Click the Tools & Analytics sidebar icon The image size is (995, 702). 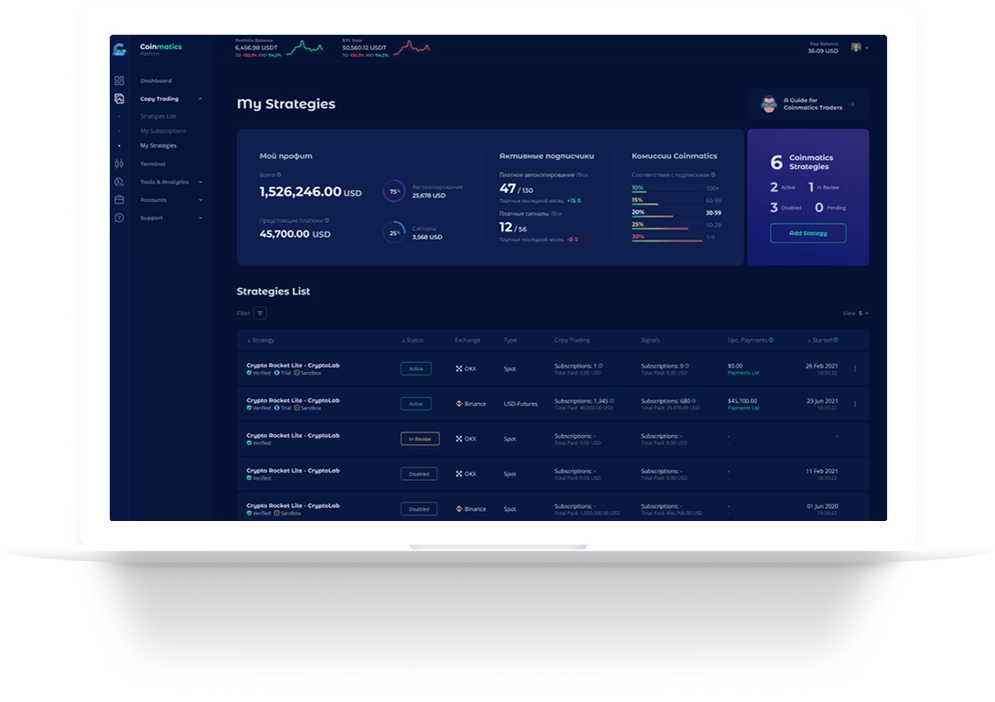pyautogui.click(x=119, y=182)
